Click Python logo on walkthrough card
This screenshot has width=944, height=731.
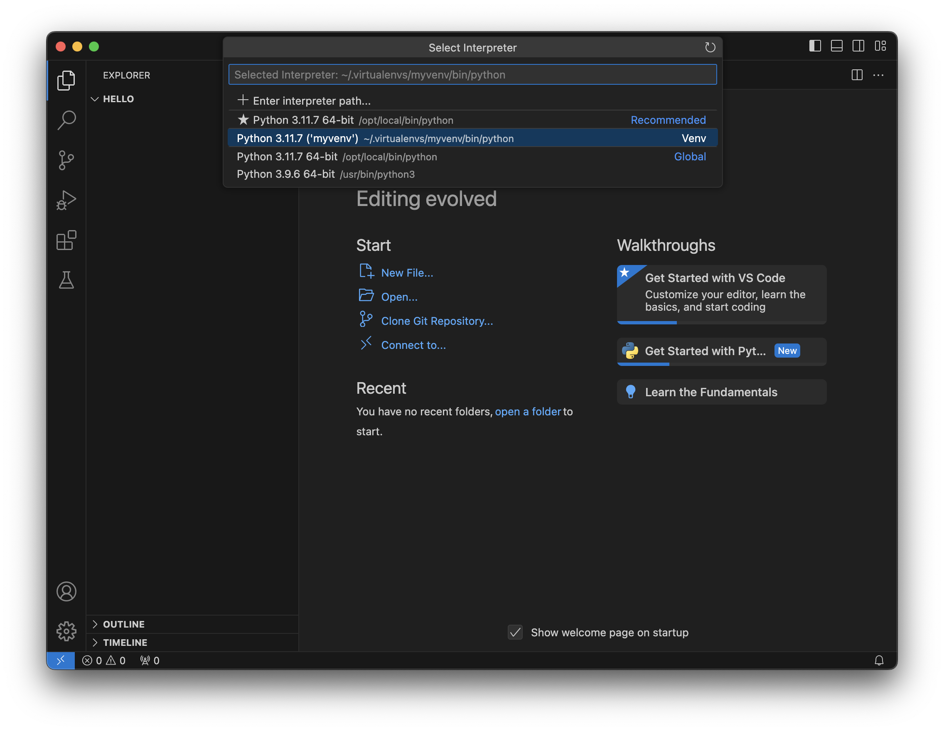click(x=630, y=351)
